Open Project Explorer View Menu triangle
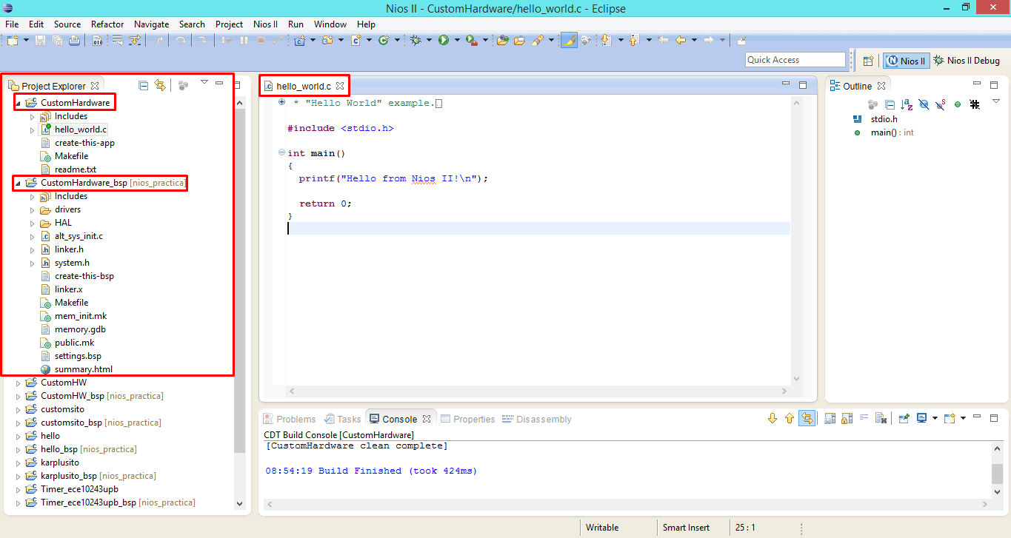 [204, 82]
